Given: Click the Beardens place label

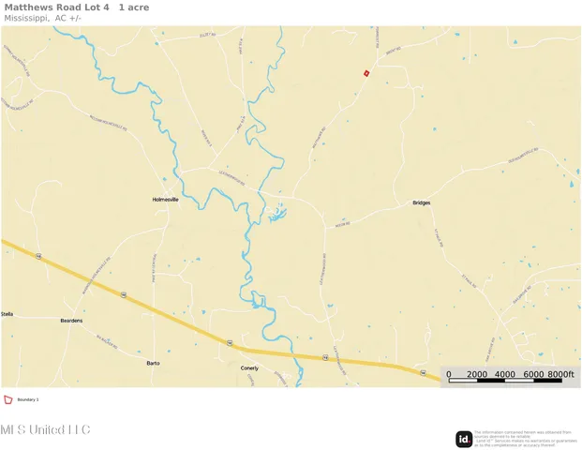Looking at the screenshot, I should coord(71,321).
